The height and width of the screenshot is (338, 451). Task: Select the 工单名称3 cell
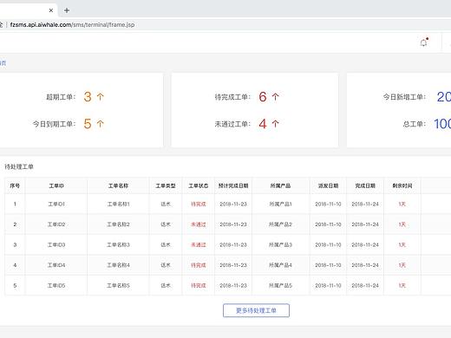(x=118, y=245)
